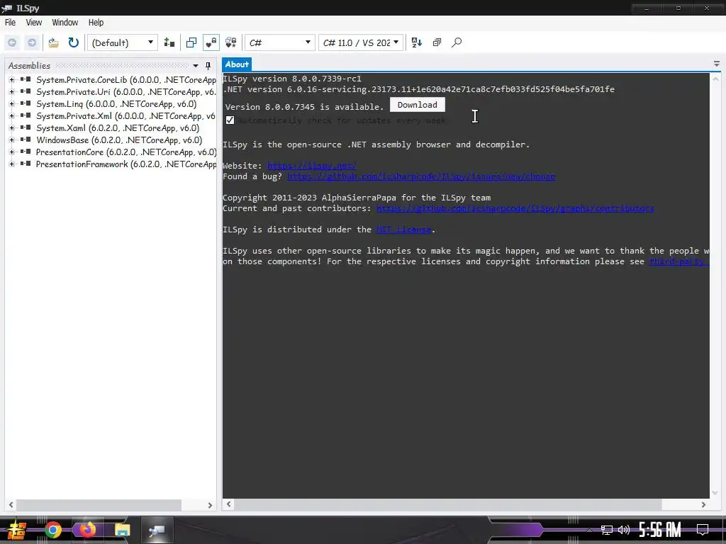The height and width of the screenshot is (544, 726).
Task: Click the System.Xaml assembly icon
Action: click(26, 127)
